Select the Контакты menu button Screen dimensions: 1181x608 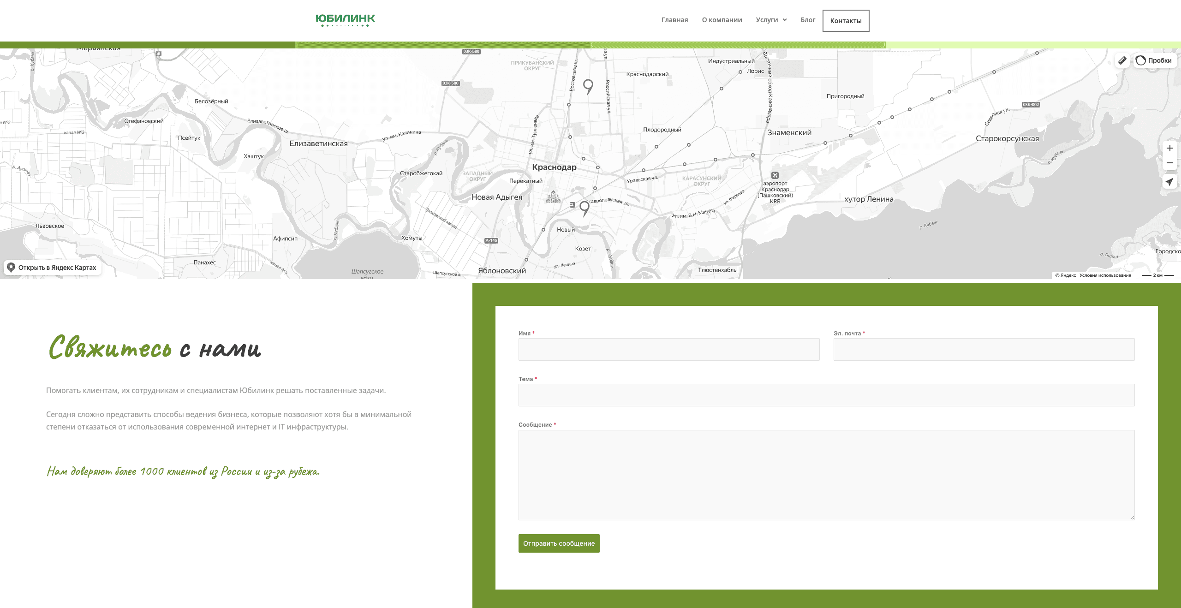[x=846, y=21]
